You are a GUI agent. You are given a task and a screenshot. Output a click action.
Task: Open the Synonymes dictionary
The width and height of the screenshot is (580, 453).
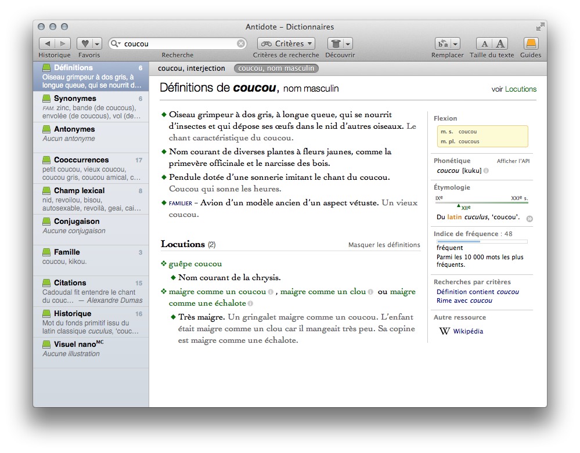(x=91, y=107)
